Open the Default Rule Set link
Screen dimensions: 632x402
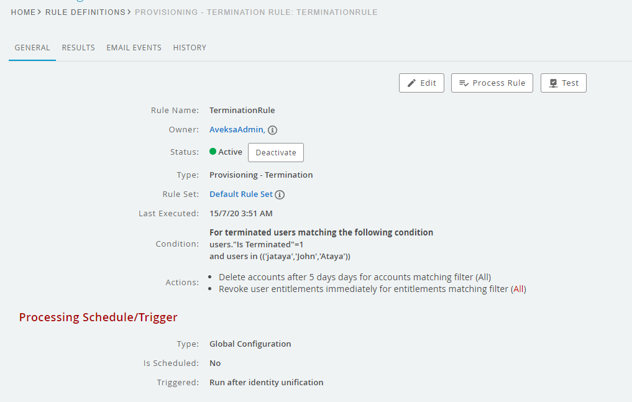(240, 194)
